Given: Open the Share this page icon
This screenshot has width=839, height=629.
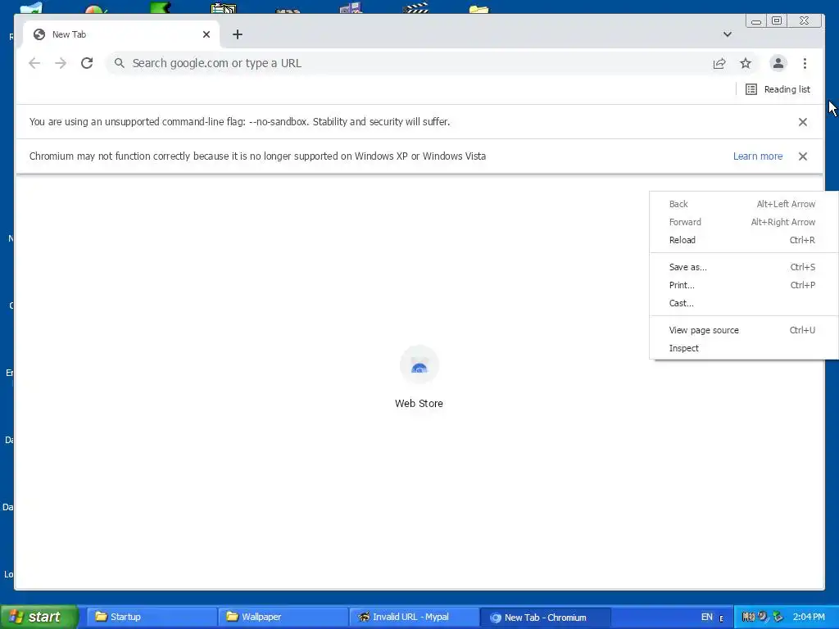Looking at the screenshot, I should pyautogui.click(x=719, y=63).
